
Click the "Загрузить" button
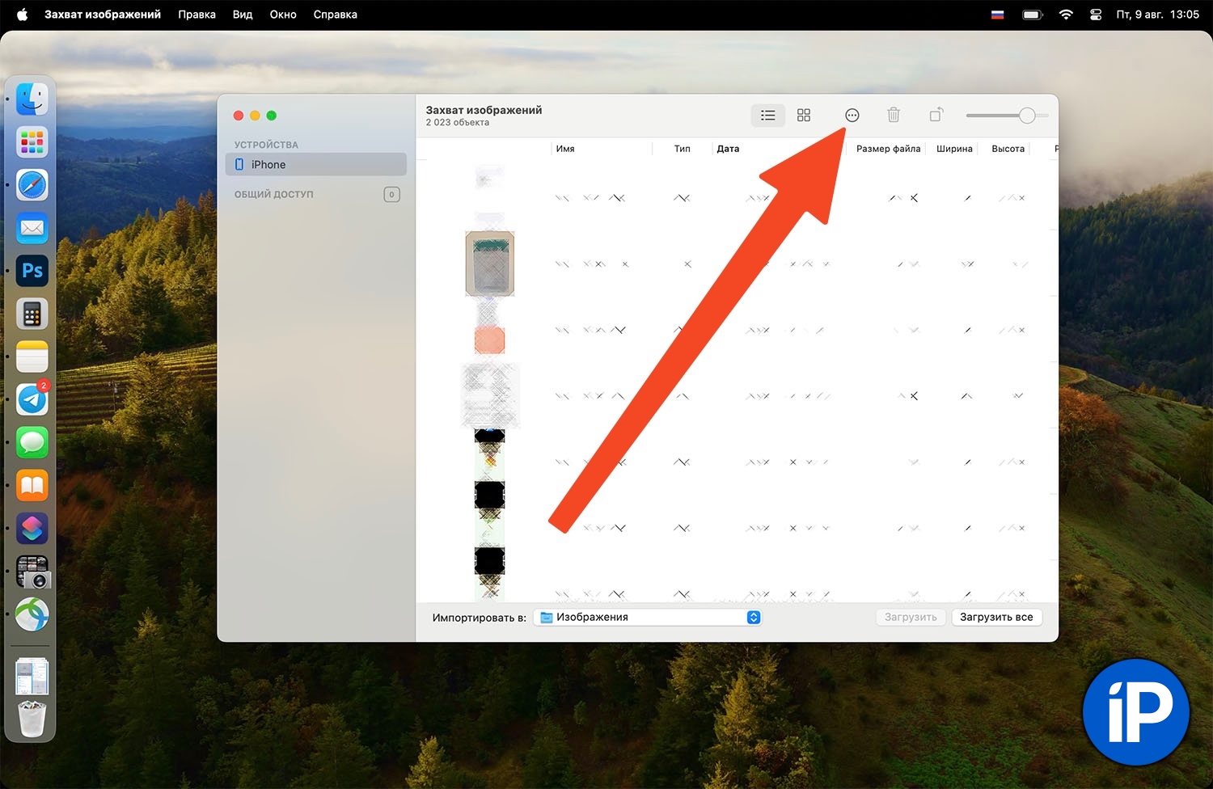[x=911, y=618]
